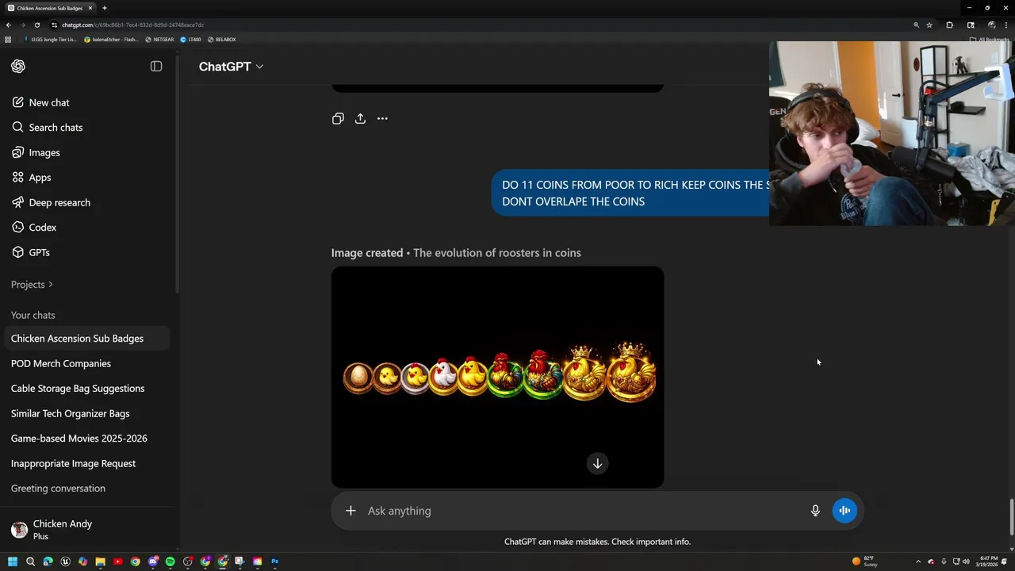Open Photoshop from the taskbar

(274, 561)
